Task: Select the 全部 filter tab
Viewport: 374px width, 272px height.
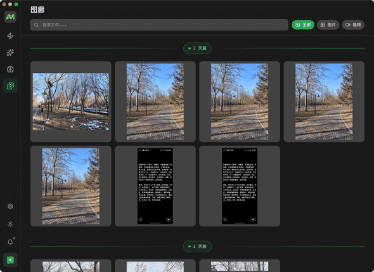Action: (x=303, y=25)
